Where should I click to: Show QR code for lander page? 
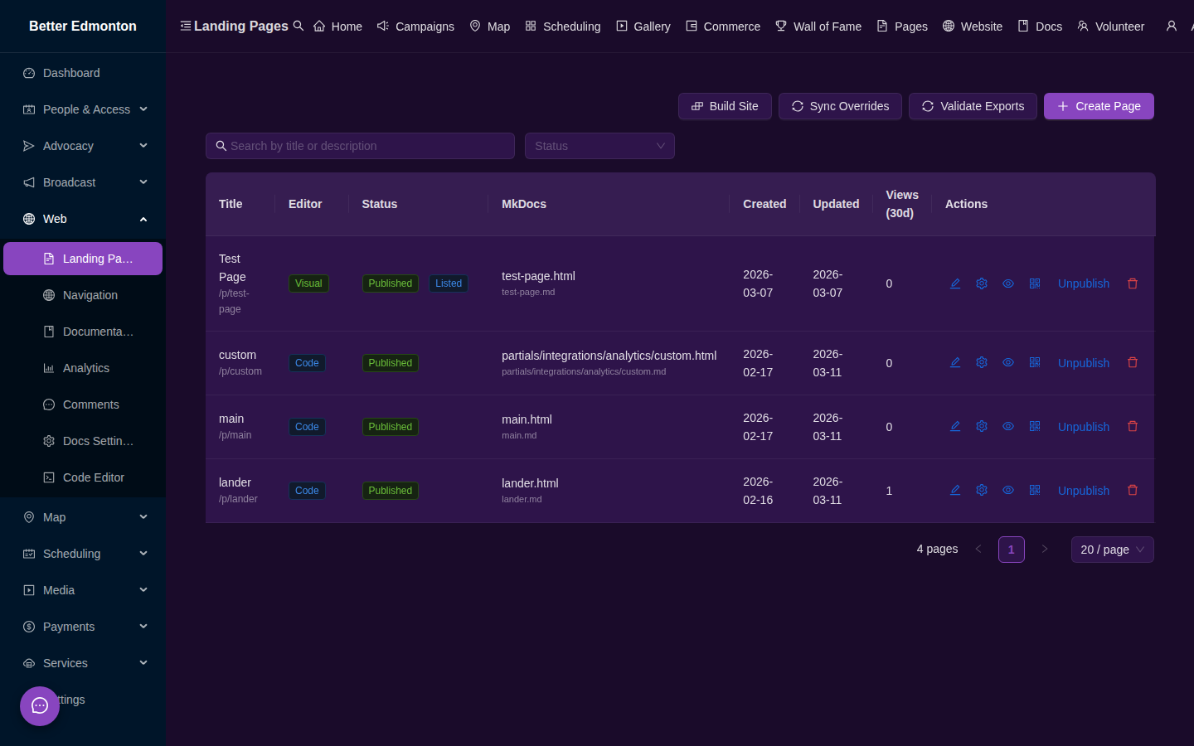tap(1035, 491)
